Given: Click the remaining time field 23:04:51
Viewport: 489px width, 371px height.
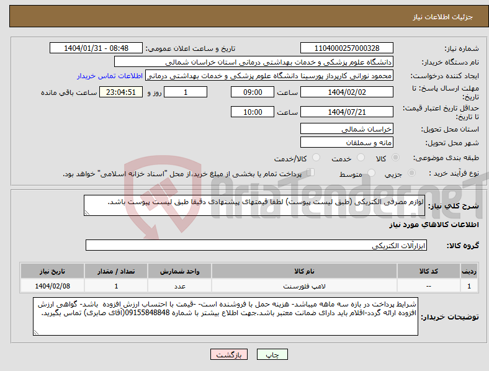Looking at the screenshot, I should click(121, 92).
